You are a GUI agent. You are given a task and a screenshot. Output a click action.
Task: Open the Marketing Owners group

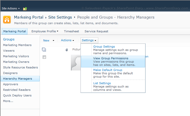[16, 62]
